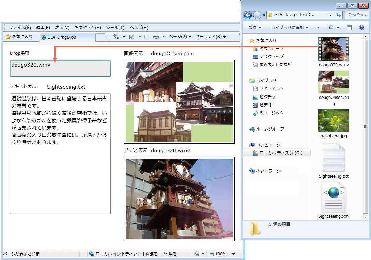Open 編集(E) menu in Internet Explorer
This screenshot has width=371, height=260.
coord(43,28)
